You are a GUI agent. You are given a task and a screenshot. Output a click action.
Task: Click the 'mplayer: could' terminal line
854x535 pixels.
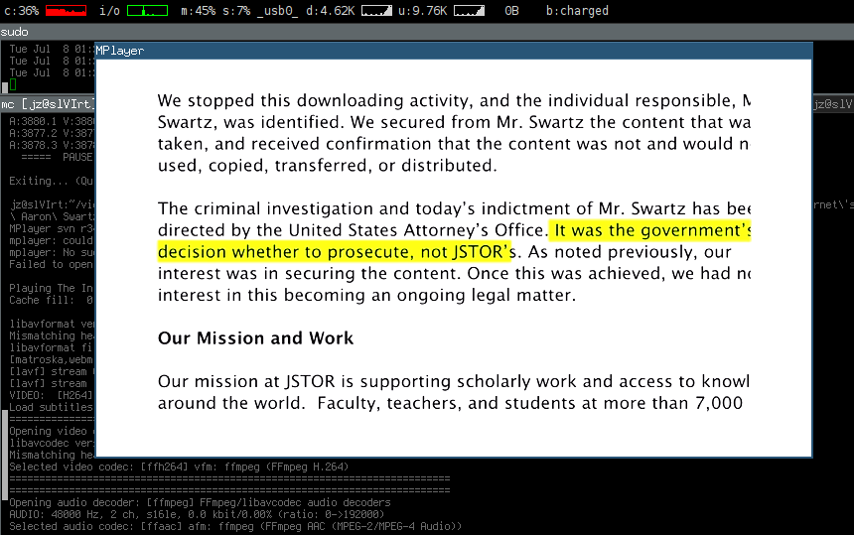(52, 240)
